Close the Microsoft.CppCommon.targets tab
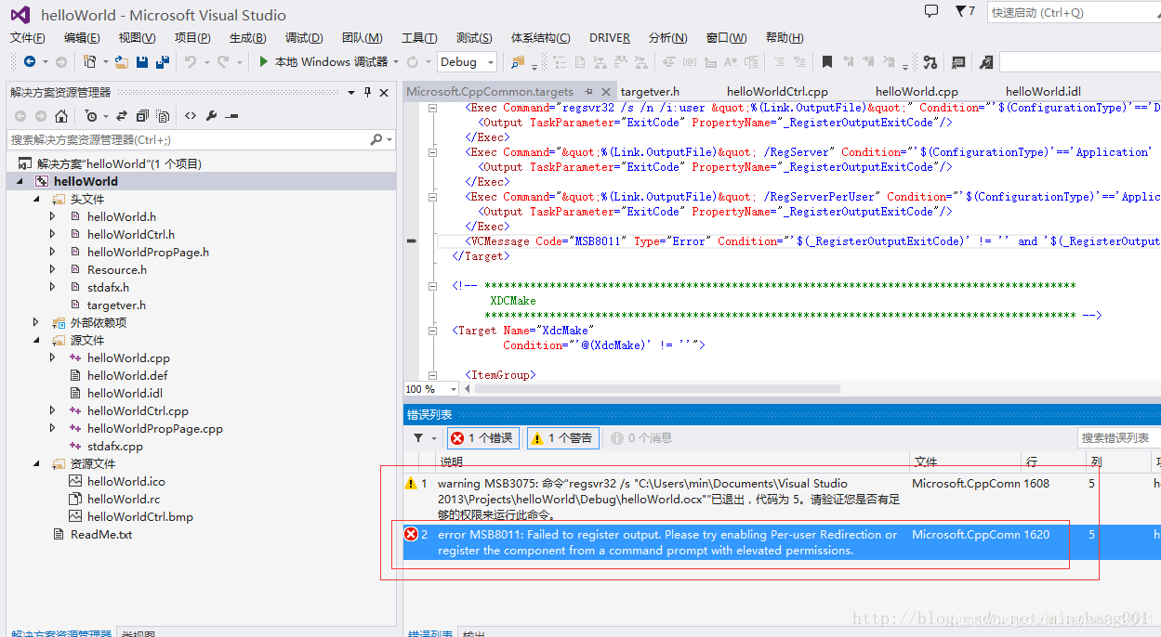 click(606, 92)
